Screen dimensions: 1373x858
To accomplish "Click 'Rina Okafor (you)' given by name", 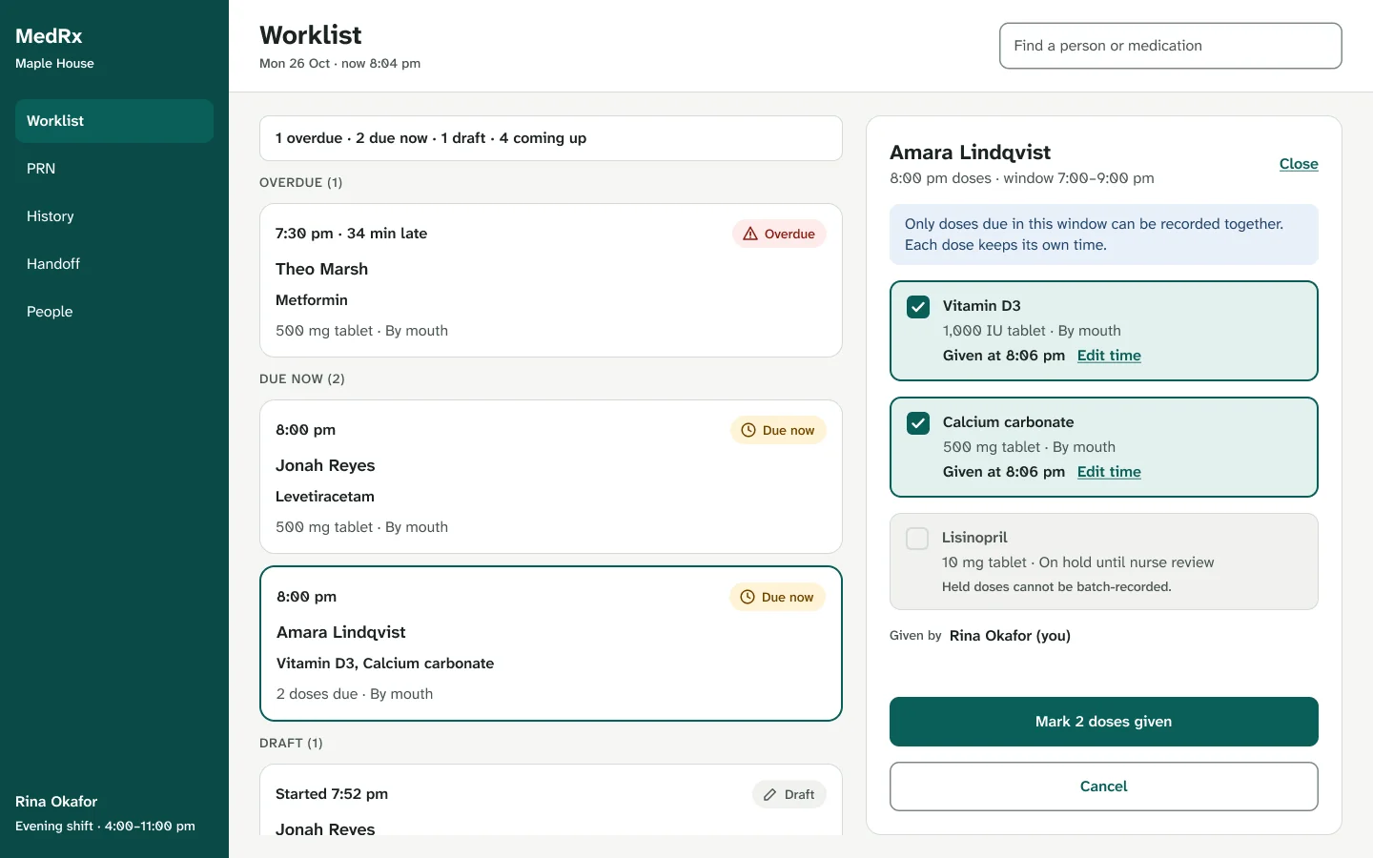I will 1010,636.
